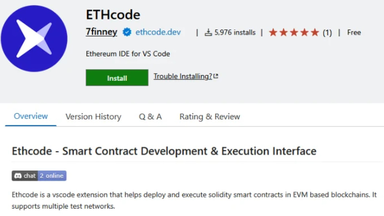Click the ETHcode extension title
Image resolution: width=384 pixels, height=216 pixels.
click(x=113, y=15)
